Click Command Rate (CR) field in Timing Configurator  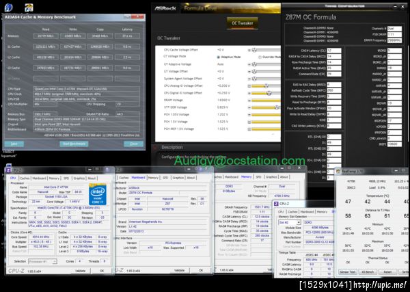tap(334, 74)
